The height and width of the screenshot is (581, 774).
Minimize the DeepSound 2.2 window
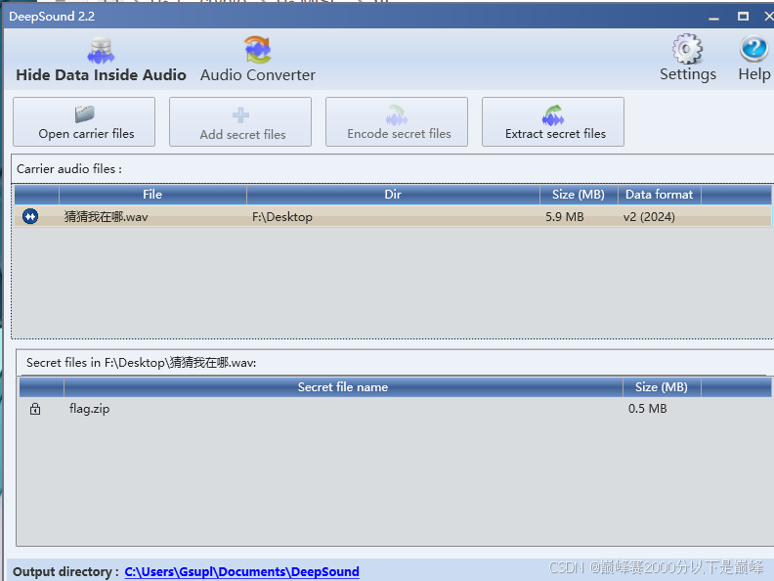[713, 17]
